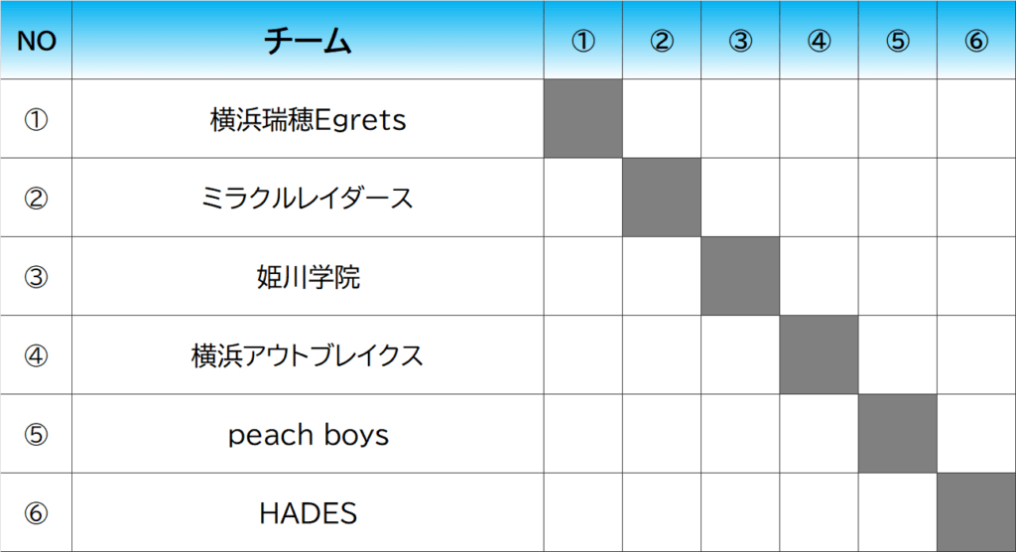Click column header ⑥ in the top row
The width and height of the screenshot is (1016, 552).
(x=975, y=41)
